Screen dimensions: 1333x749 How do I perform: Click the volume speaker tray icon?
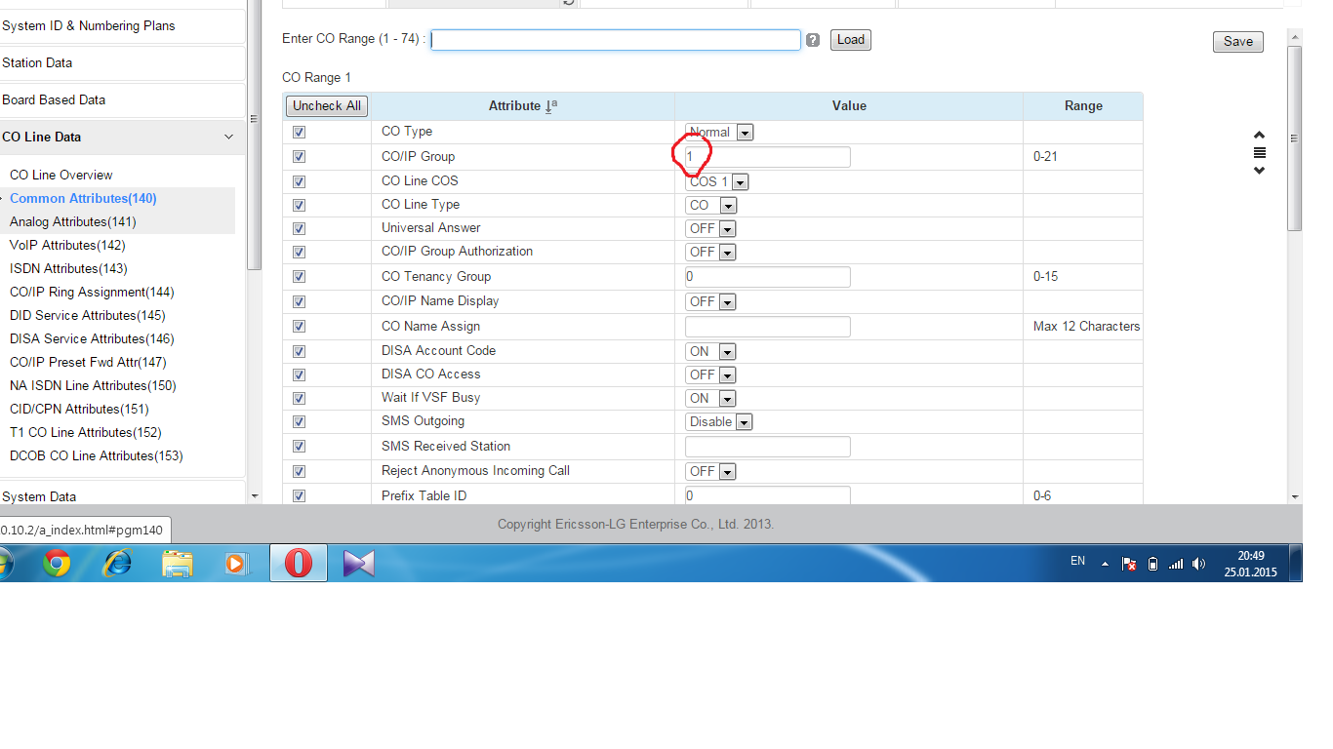coord(1198,564)
